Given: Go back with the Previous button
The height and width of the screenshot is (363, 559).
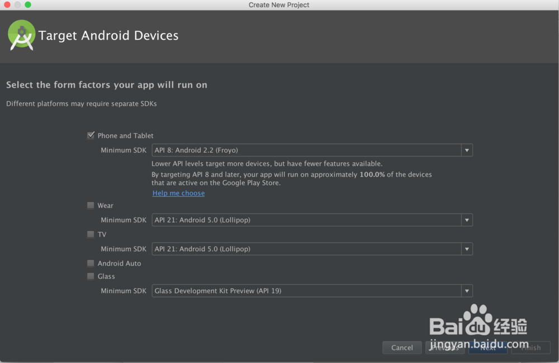Looking at the screenshot, I should 445,348.
